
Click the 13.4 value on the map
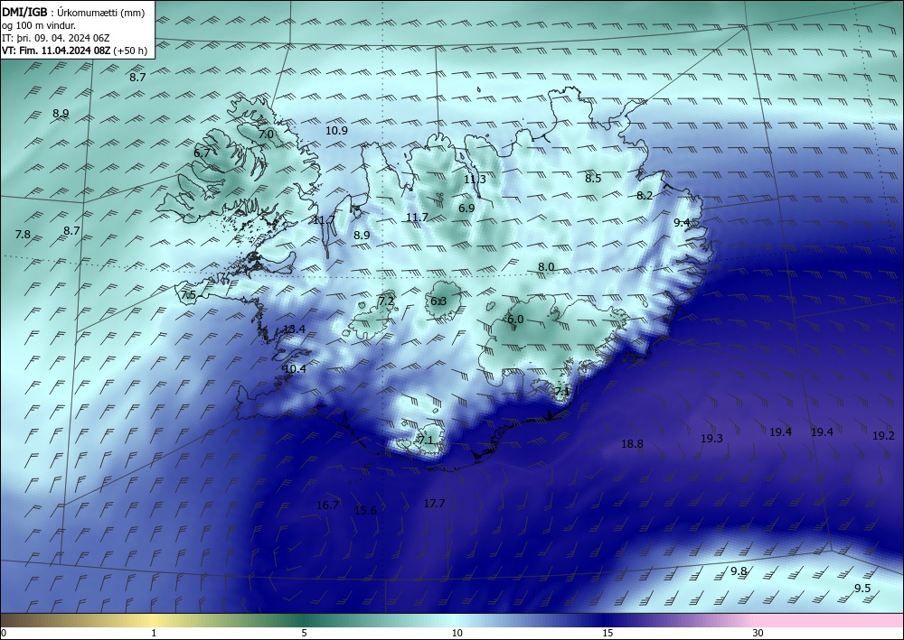tap(294, 329)
